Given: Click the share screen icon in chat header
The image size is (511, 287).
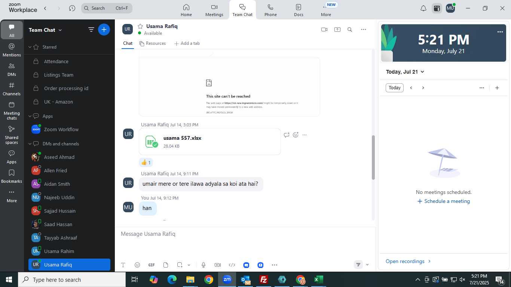Looking at the screenshot, I should pyautogui.click(x=337, y=30).
